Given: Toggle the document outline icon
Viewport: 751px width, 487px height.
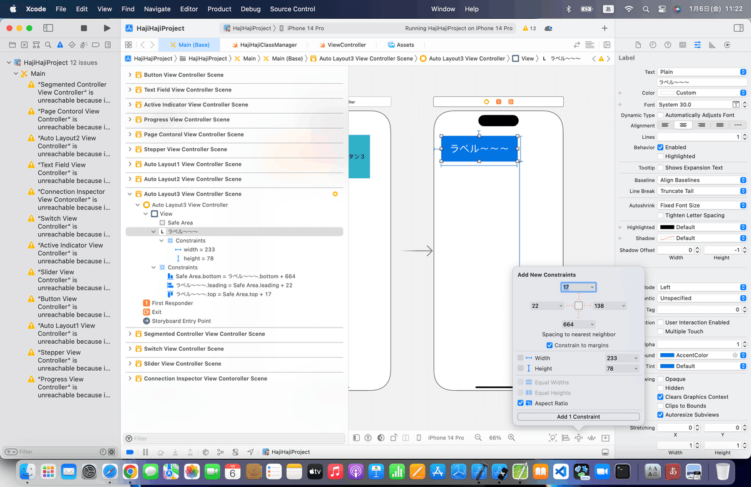Looking at the screenshot, I should tap(356, 438).
